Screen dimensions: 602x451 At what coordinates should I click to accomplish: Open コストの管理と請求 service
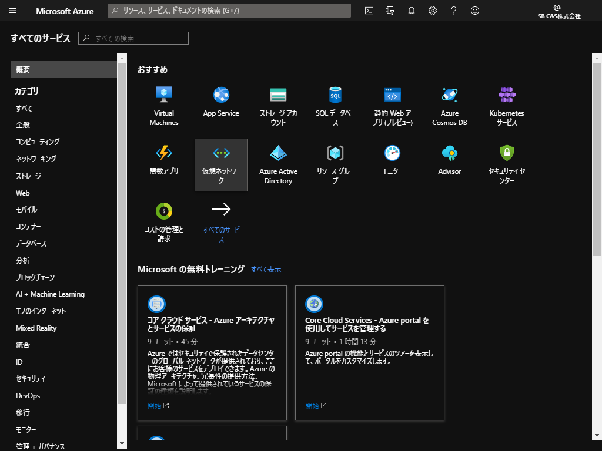click(x=164, y=223)
